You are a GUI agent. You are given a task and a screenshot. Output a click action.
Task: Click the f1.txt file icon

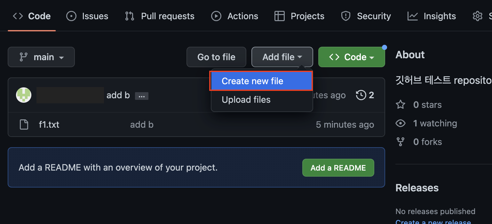pyautogui.click(x=24, y=124)
